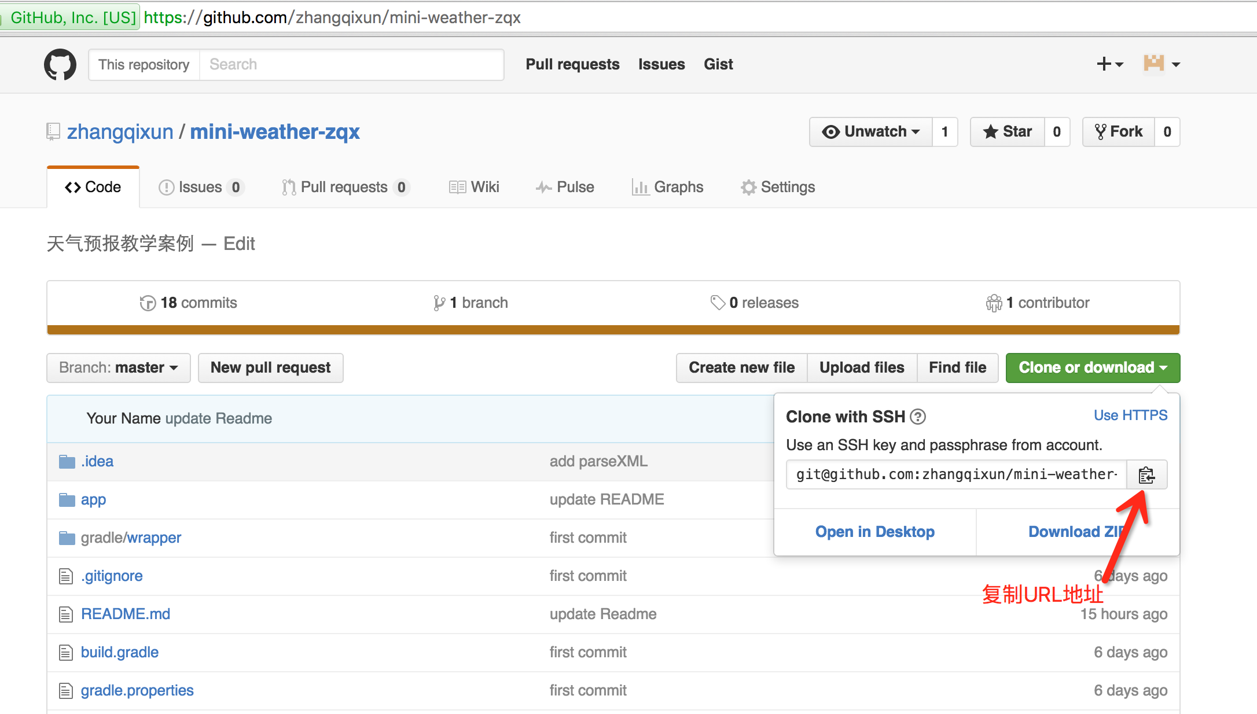Click the repository book icon beside zhangqixun
The image size is (1257, 714).
pyautogui.click(x=53, y=132)
